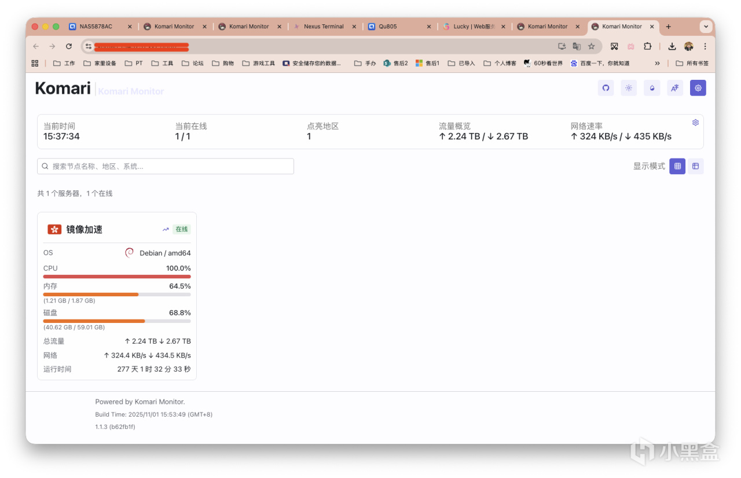Go forward in browser history
741x478 pixels.
[x=52, y=46]
